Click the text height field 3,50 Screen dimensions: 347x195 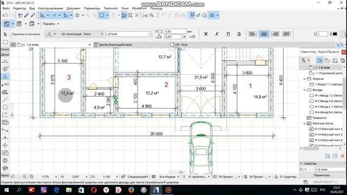176,31
